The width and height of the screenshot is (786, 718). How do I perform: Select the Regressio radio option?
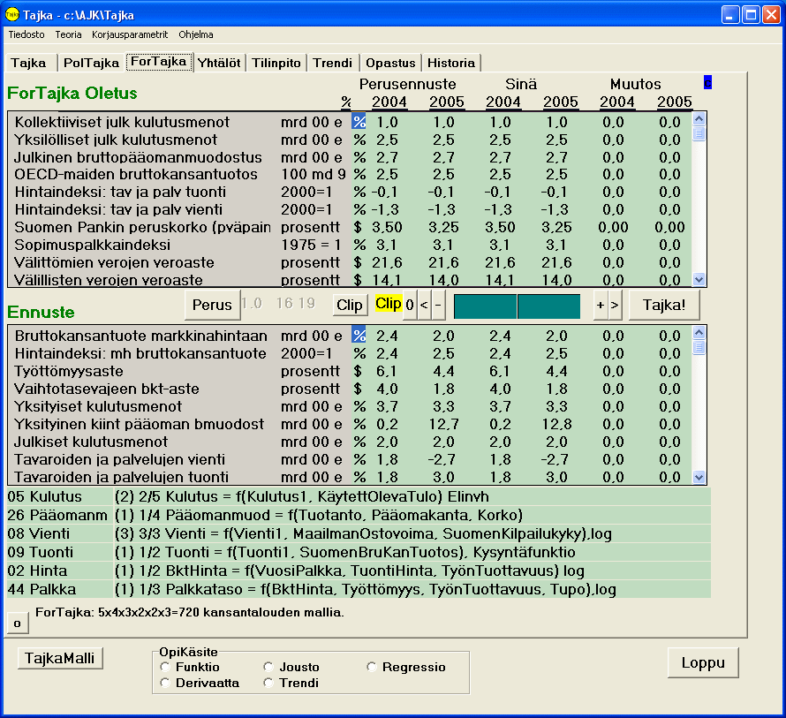[x=372, y=667]
